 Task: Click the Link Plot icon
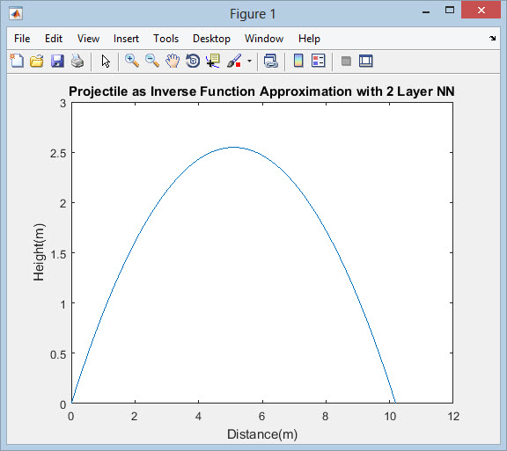(x=270, y=61)
